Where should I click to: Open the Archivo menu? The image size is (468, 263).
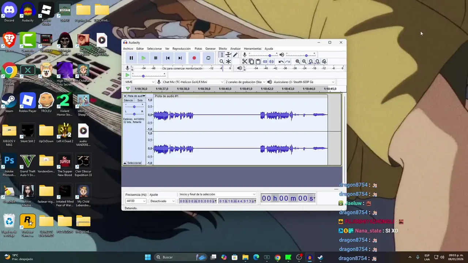(128, 49)
